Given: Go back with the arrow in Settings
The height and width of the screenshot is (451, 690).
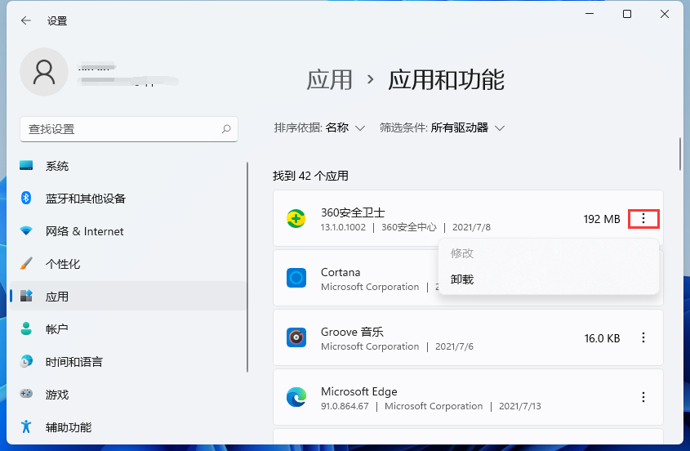Looking at the screenshot, I should (26, 20).
